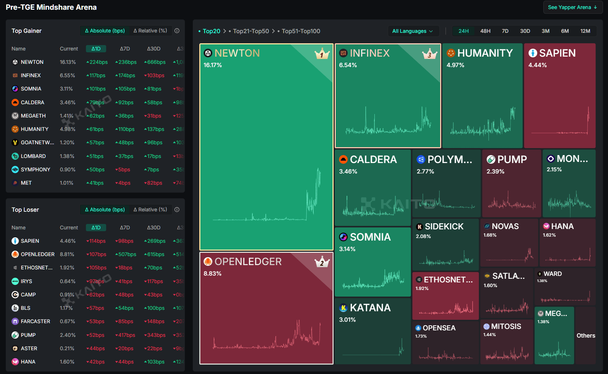608x374 pixels.
Task: Click the HANA row in Top Loser list
Action: tap(95, 362)
